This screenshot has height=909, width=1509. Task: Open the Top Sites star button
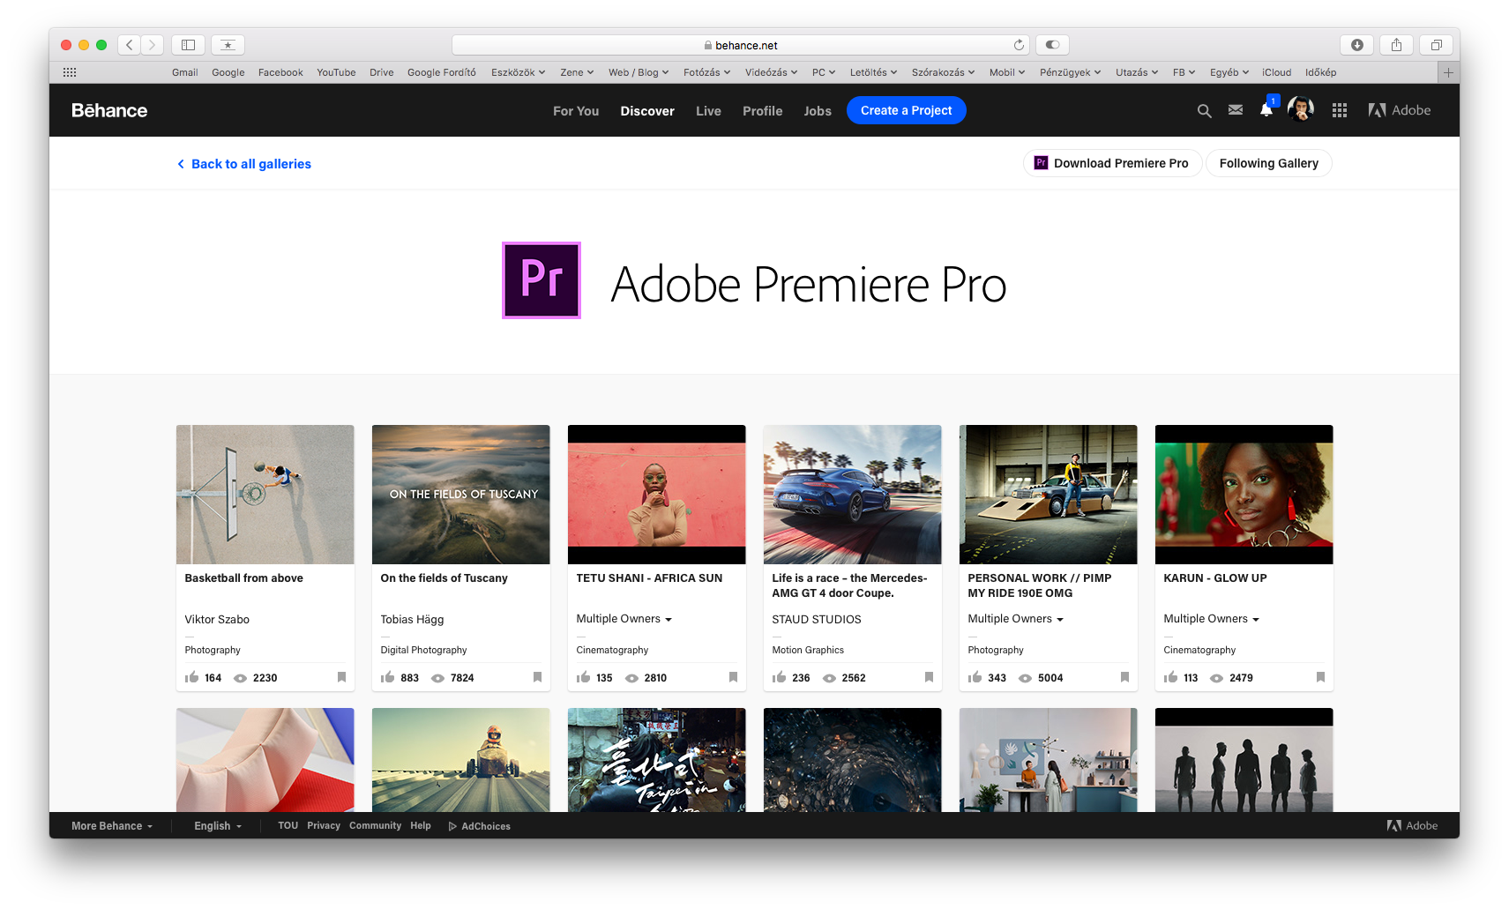228,45
